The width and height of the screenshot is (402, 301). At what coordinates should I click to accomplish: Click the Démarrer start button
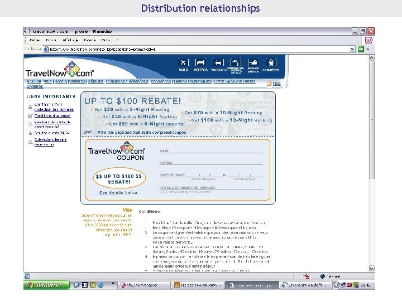click(x=46, y=285)
